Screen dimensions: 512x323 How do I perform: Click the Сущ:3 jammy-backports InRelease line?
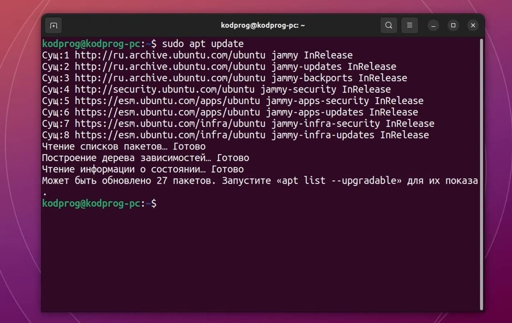coord(225,78)
